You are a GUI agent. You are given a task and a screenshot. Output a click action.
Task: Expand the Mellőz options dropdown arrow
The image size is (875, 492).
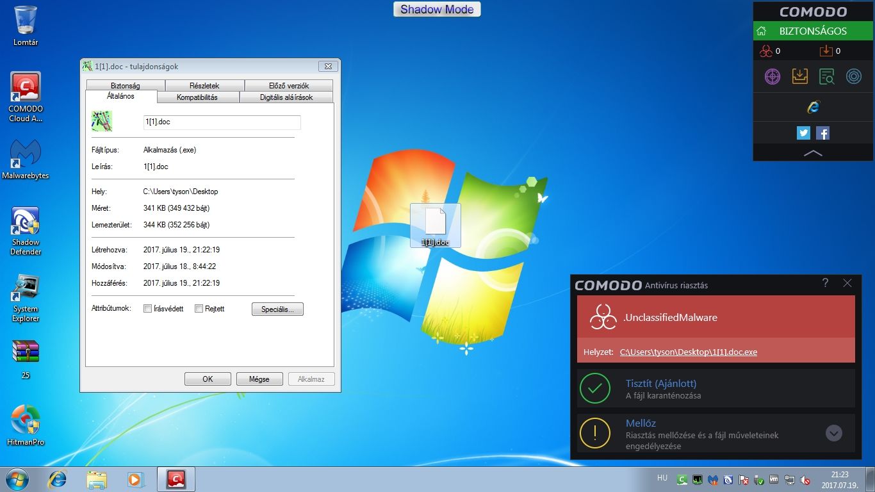tap(833, 433)
